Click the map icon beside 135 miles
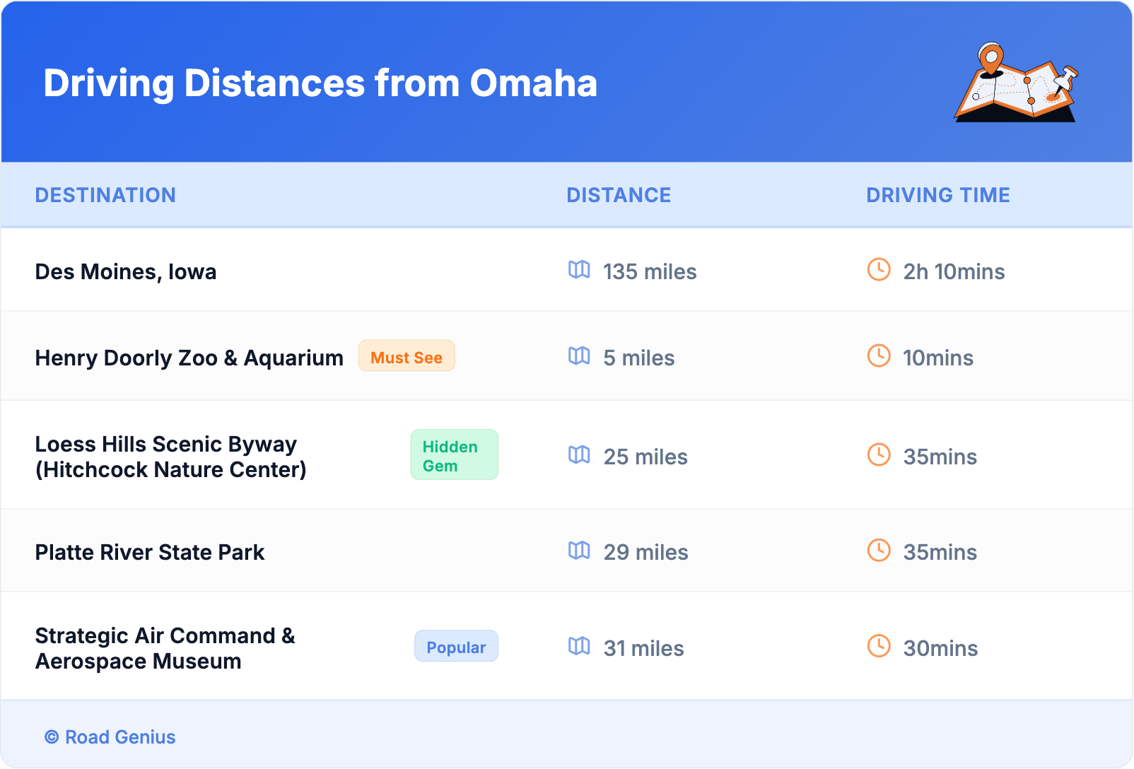Screen dimensions: 1134x769 pos(579,270)
